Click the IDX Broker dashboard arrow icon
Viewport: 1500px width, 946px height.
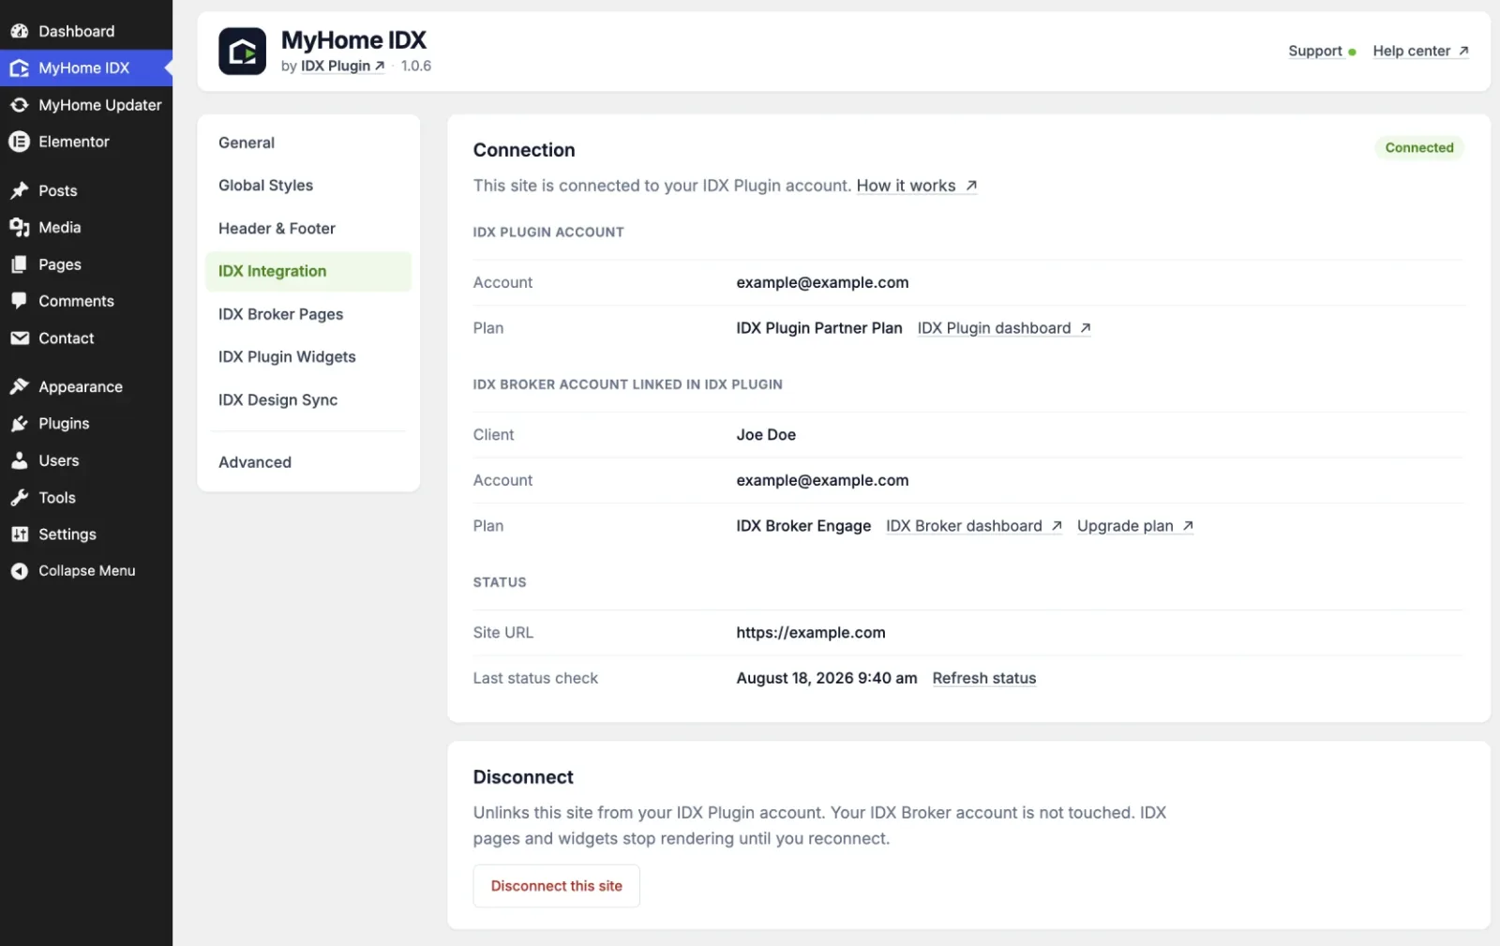click(1057, 526)
